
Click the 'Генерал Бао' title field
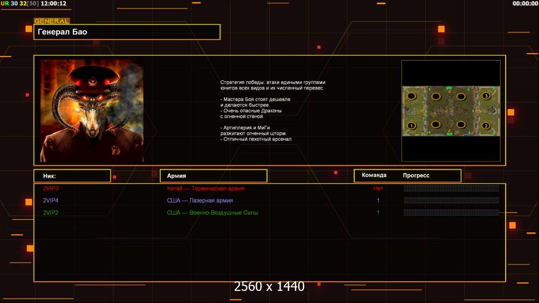click(127, 32)
